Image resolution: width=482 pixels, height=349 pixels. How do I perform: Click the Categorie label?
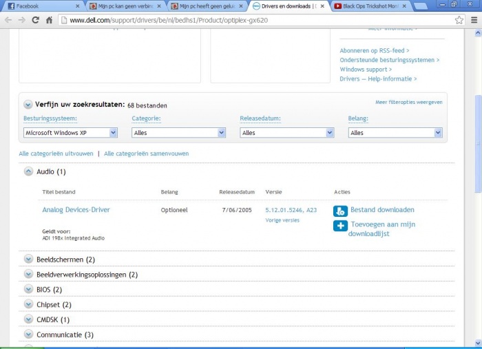[x=146, y=118]
